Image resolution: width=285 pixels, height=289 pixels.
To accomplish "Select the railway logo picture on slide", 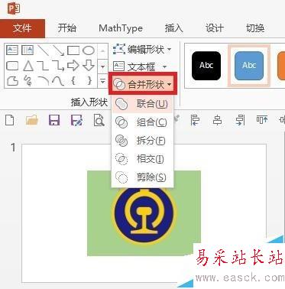I will (145, 216).
